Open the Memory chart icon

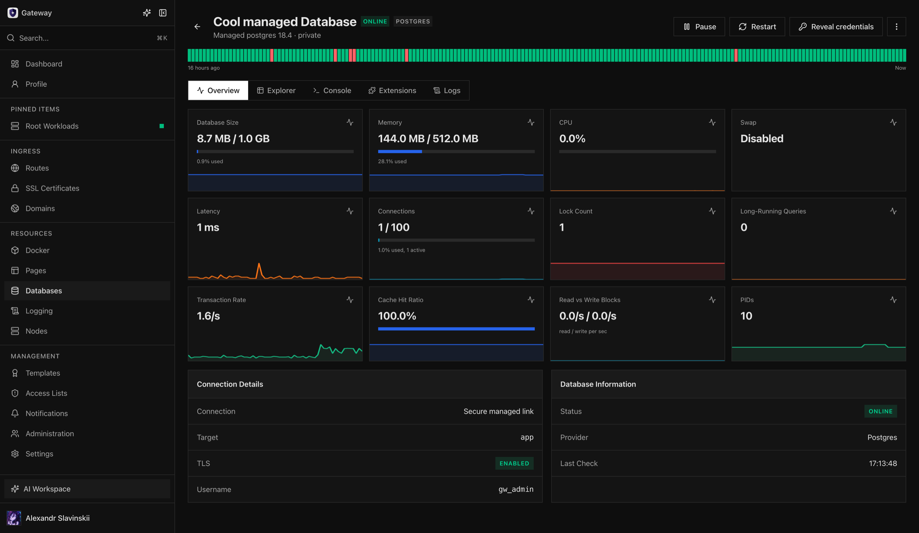(531, 122)
